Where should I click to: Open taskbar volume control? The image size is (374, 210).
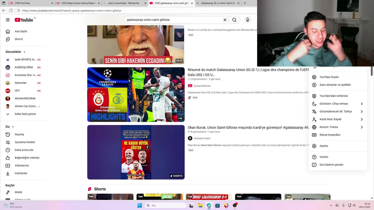click(x=354, y=205)
